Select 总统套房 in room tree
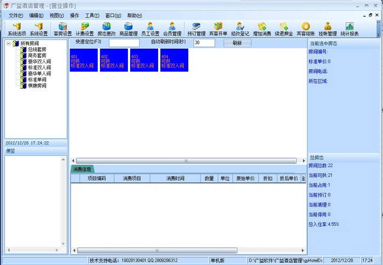383x265 pixels. [x=37, y=50]
